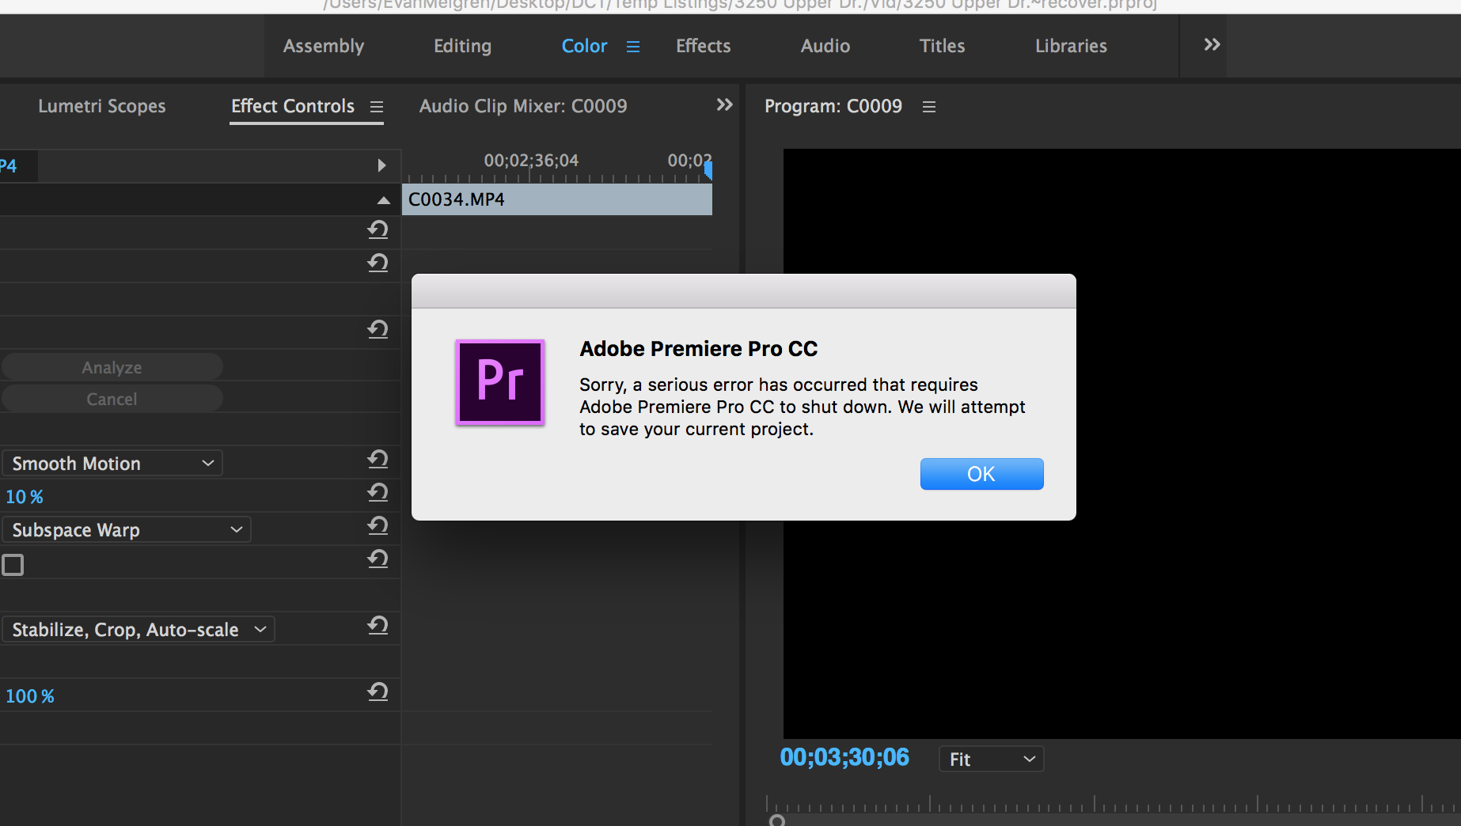Viewport: 1461px width, 826px height.
Task: Show more workspaces with double chevron
Action: click(x=1212, y=45)
